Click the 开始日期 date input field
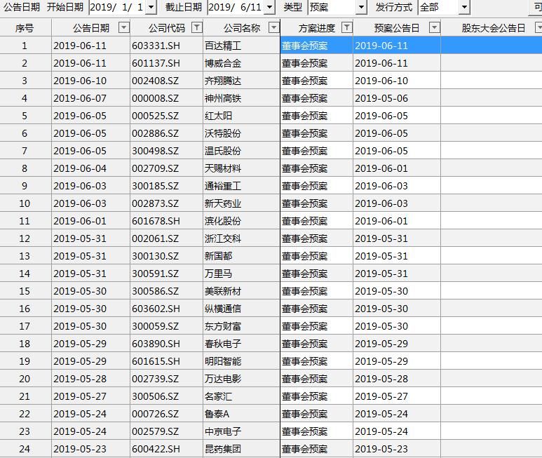Screen dimensions: 542x458 (x=116, y=8)
